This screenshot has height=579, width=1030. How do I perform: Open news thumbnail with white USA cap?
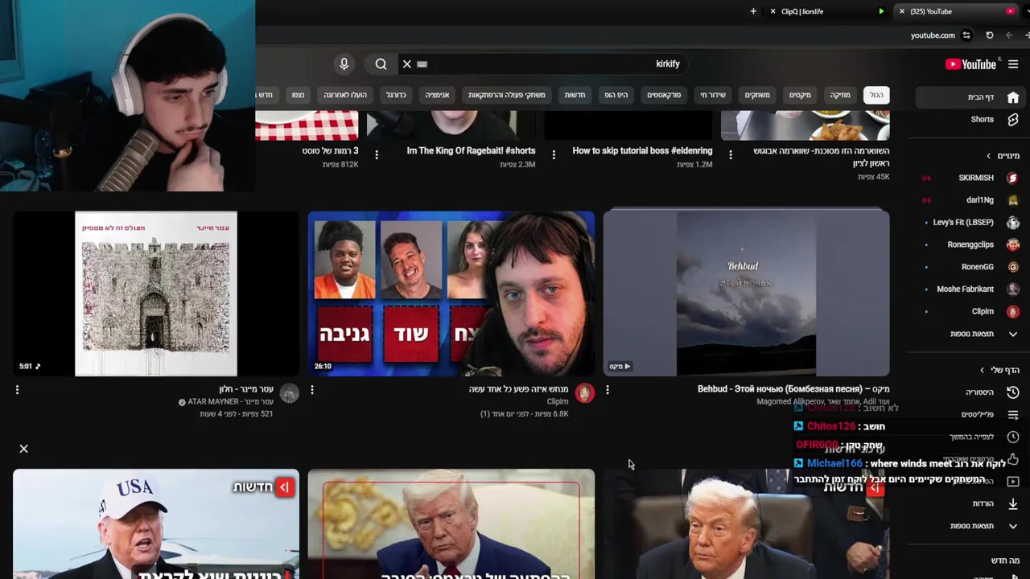[156, 524]
